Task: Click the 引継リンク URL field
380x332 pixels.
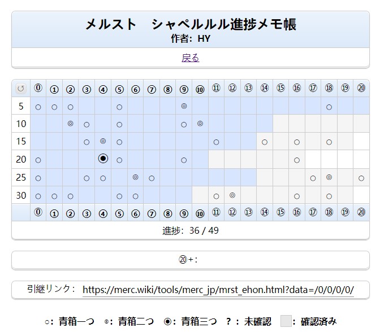Action: 218,290
